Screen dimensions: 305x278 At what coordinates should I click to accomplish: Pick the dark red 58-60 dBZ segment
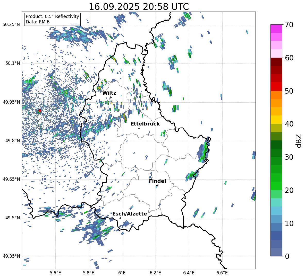(x=276, y=62)
